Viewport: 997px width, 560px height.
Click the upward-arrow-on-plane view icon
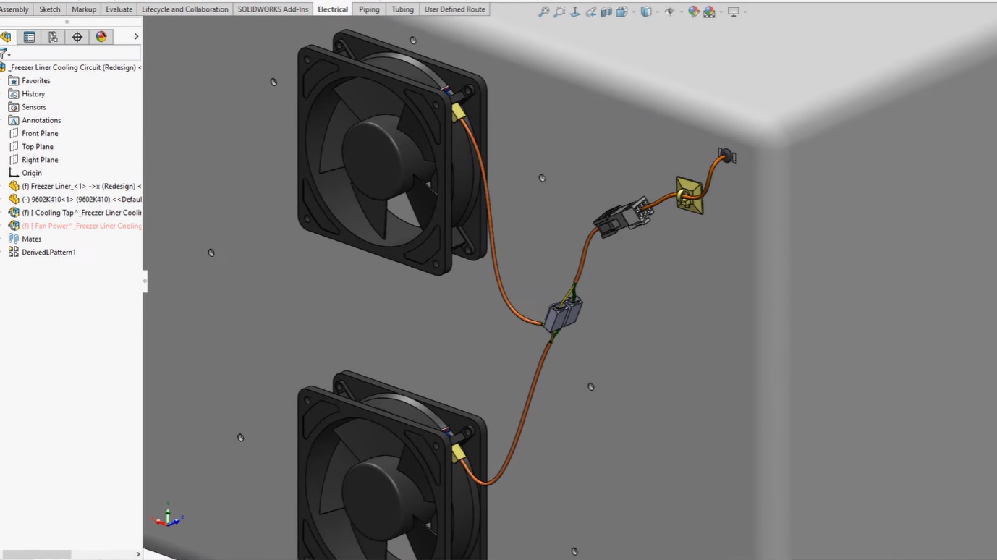575,12
